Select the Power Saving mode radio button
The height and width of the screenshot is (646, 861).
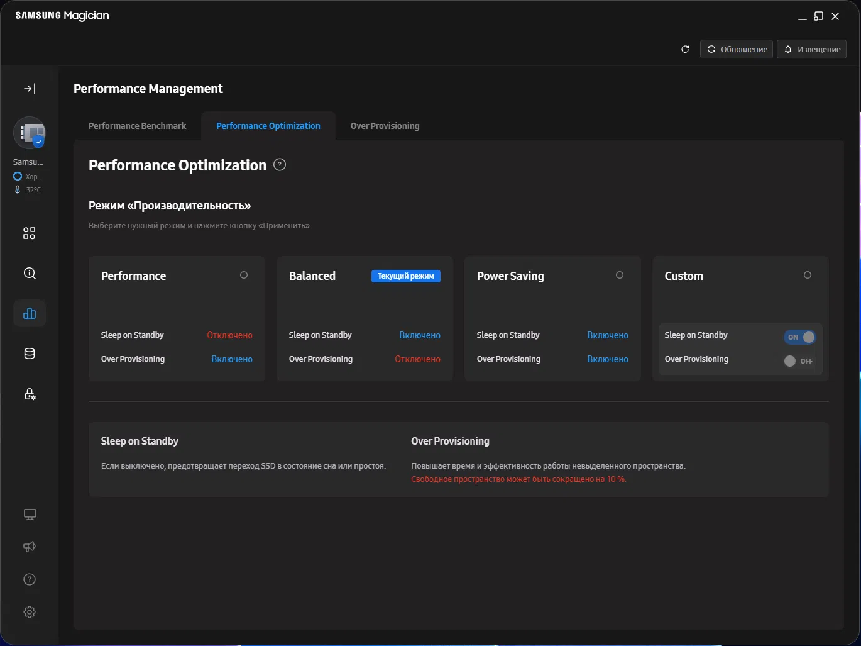point(620,275)
